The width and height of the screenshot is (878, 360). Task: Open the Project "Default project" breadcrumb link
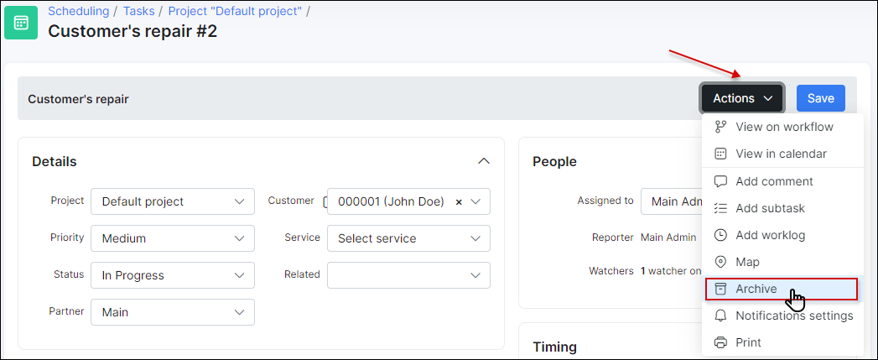coord(235,11)
